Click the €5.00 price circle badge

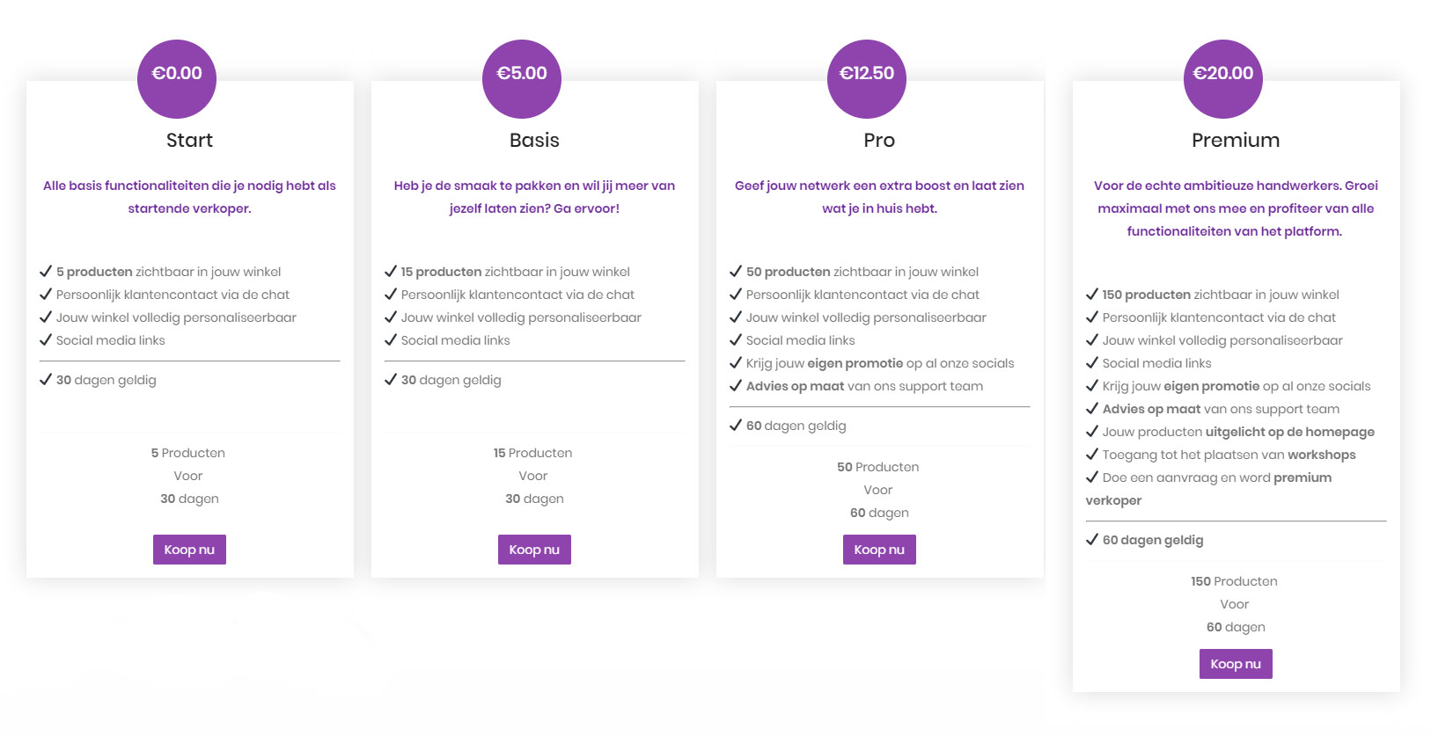[522, 79]
